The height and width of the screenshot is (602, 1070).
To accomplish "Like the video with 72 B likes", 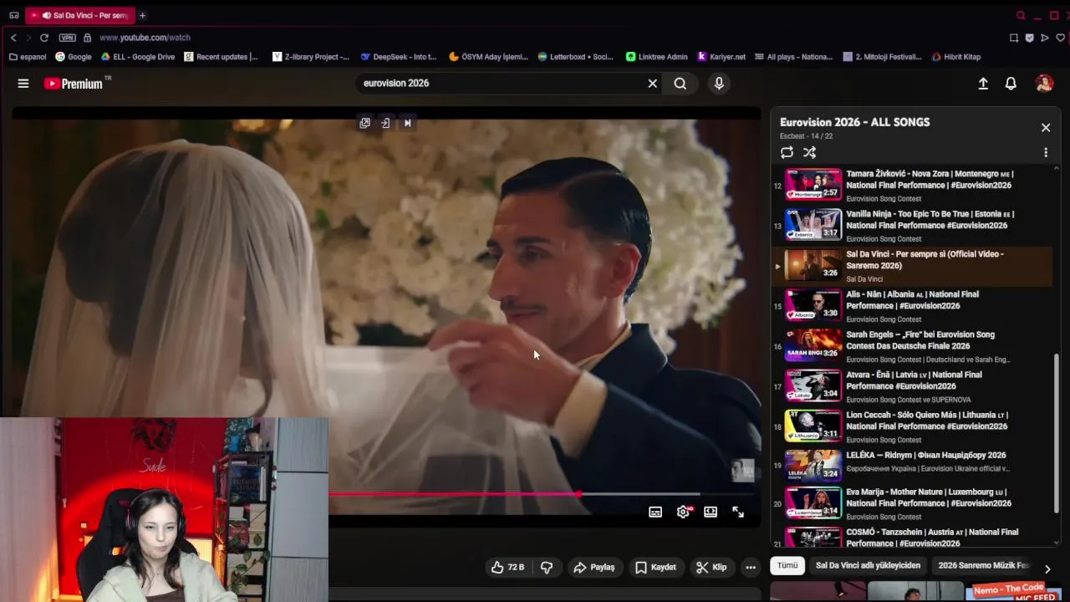I will 507,567.
